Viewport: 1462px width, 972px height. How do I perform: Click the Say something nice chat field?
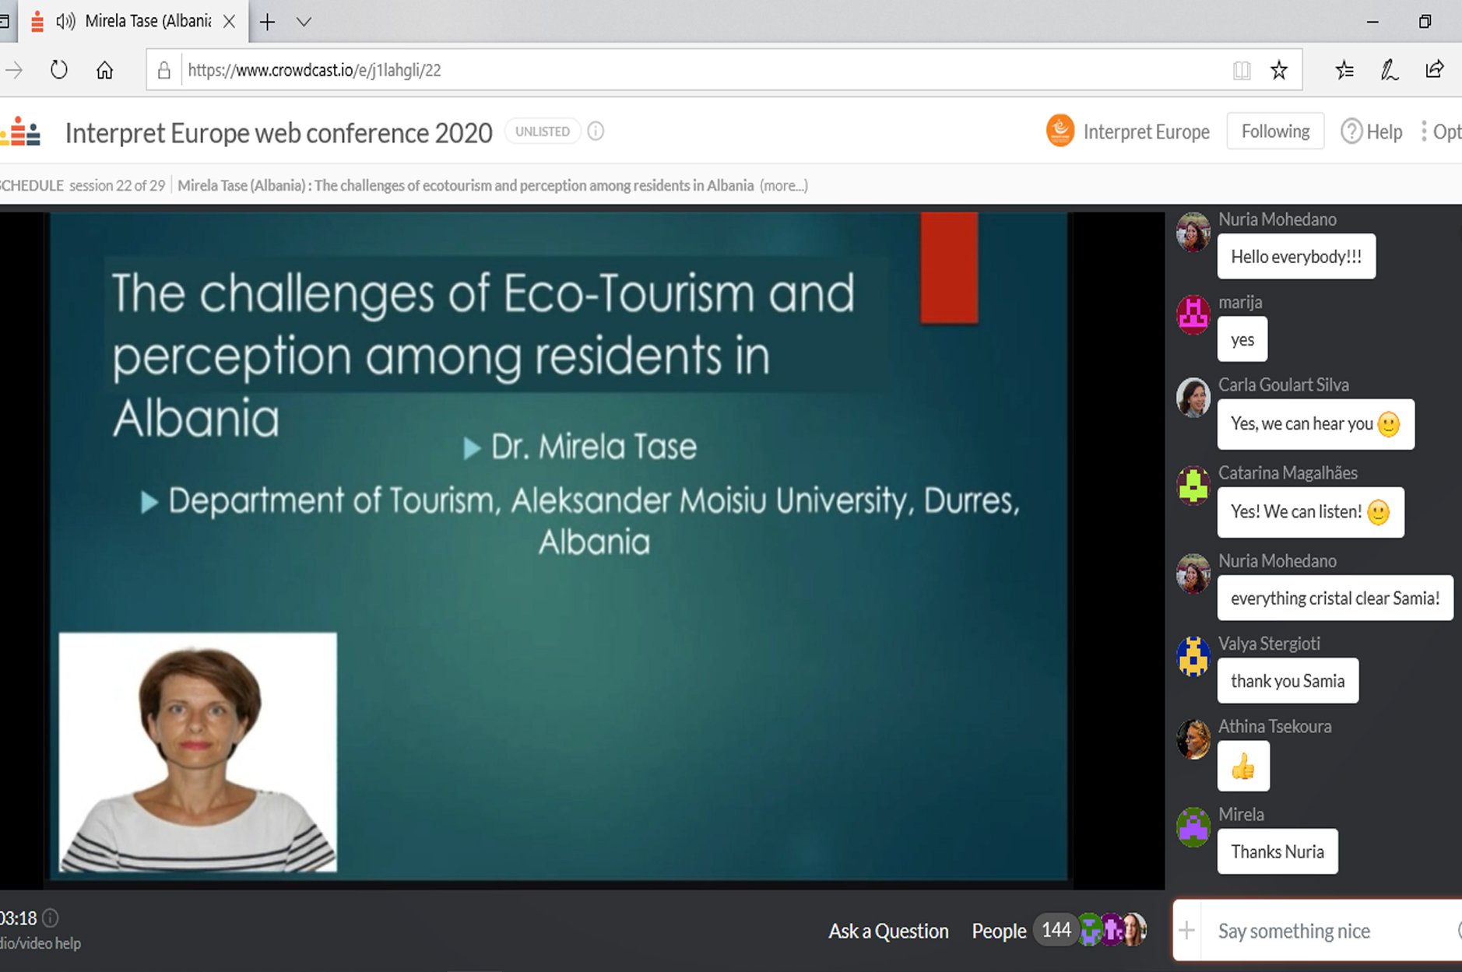pos(1323,931)
